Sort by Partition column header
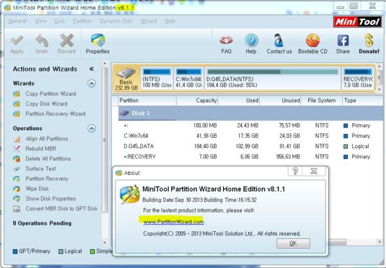 point(147,100)
